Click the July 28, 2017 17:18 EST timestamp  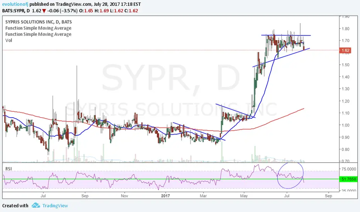[117, 4]
